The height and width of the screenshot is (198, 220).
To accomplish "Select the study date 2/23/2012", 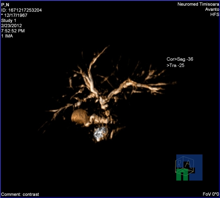I will click(12, 25).
